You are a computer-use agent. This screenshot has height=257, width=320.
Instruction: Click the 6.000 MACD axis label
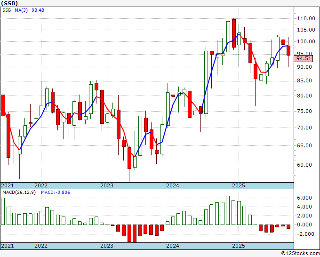point(304,198)
